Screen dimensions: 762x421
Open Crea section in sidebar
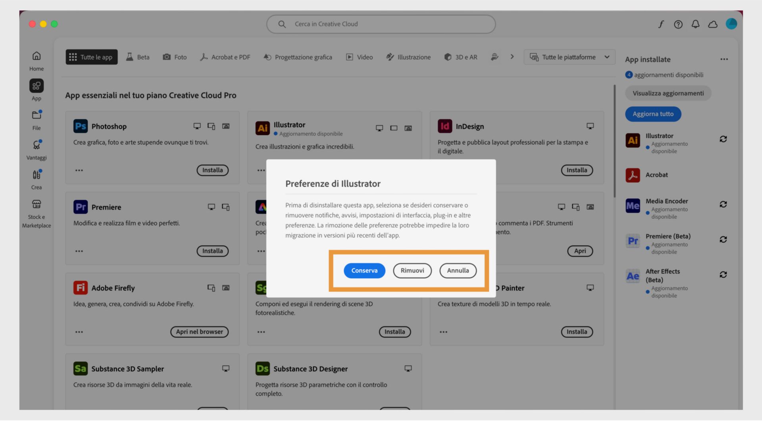37,180
